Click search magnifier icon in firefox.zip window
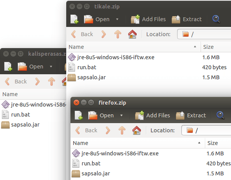Viewport: 231px width, 180px height. (220, 115)
